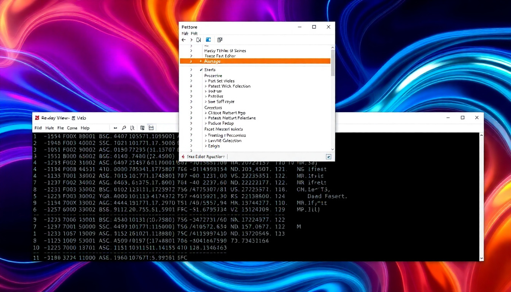Select the 'Sterts' tree item

210,70
